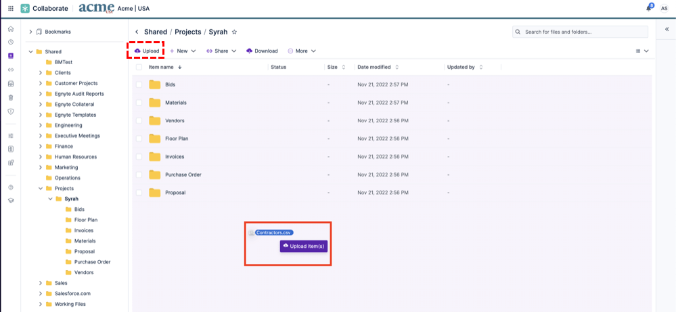Open the apps grid launcher icon
Viewport: 676px width, 312px height.
[x=10, y=8]
